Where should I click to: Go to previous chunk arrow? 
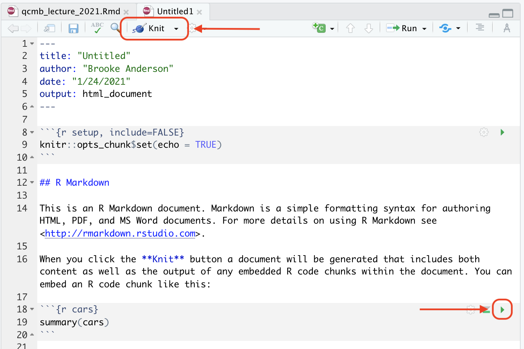tap(350, 28)
